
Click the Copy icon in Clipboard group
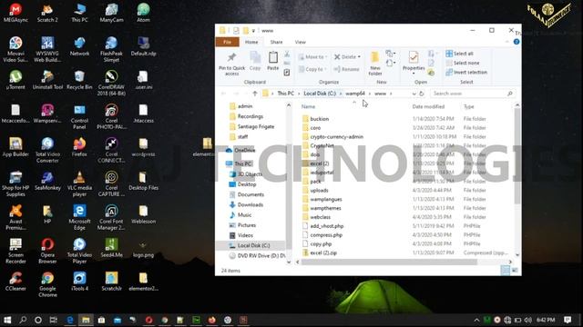click(x=255, y=61)
